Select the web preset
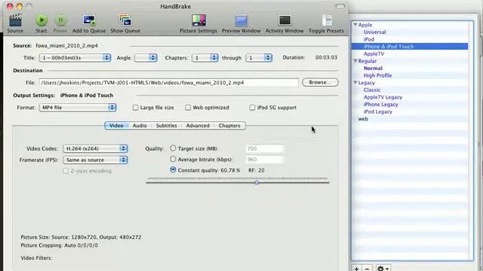The image size is (483, 271). 363,119
